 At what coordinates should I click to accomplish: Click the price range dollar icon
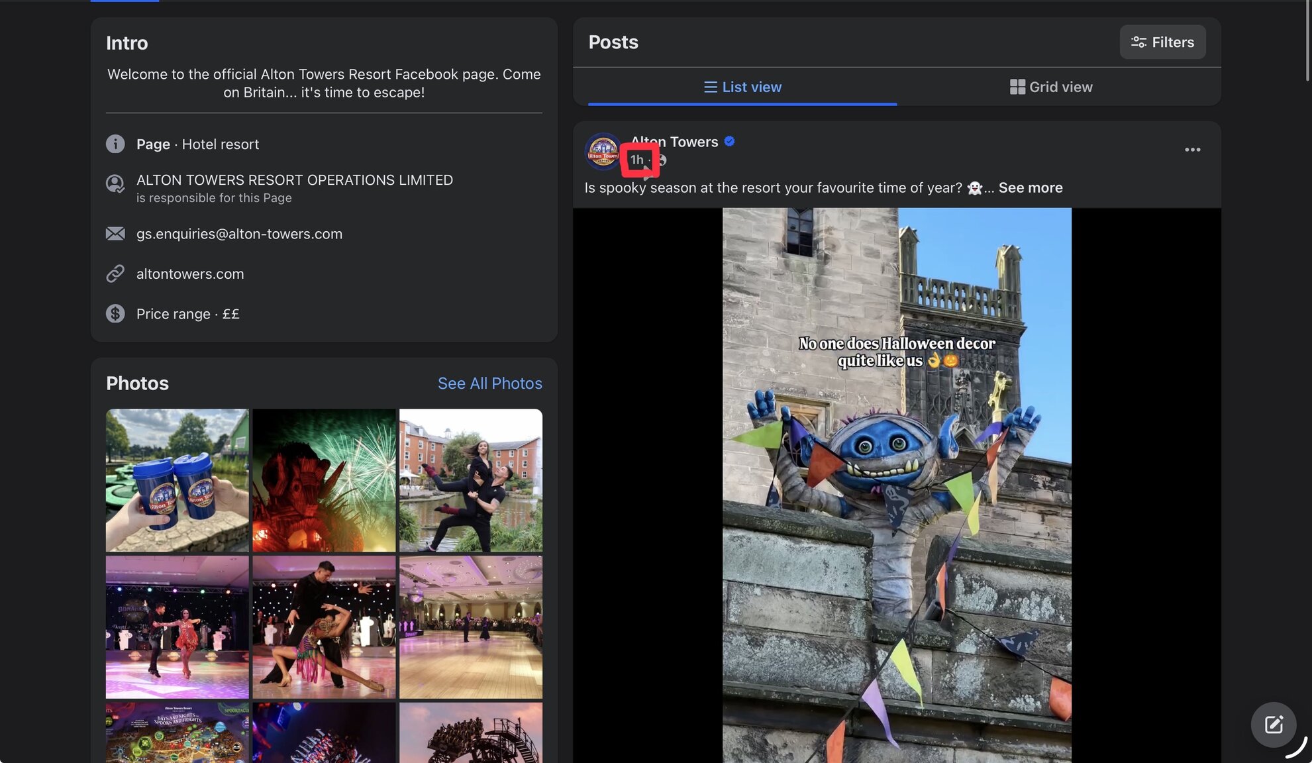coord(115,313)
